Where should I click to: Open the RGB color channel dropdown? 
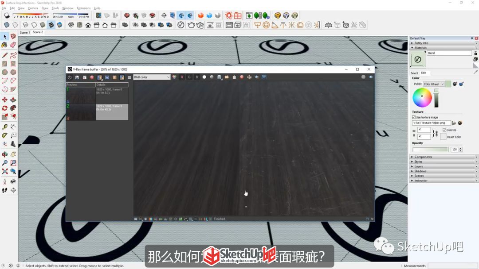tap(152, 77)
